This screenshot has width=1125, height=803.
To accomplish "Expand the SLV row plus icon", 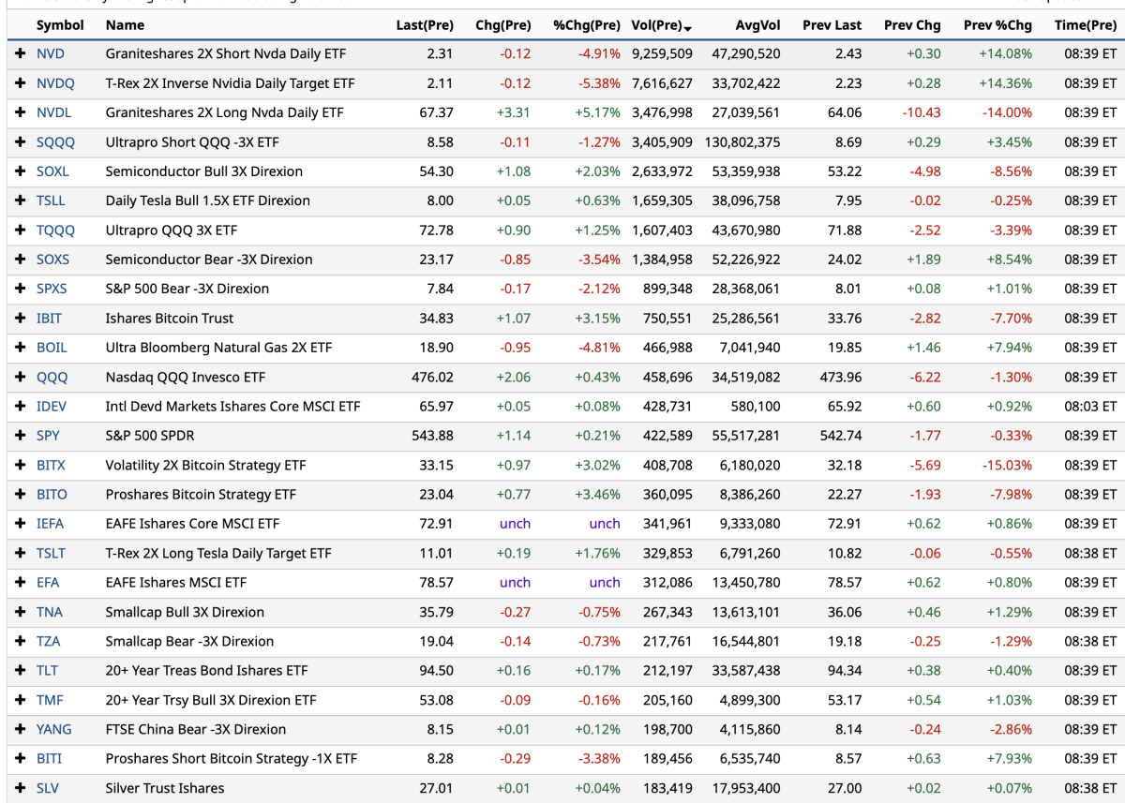I will click(20, 788).
